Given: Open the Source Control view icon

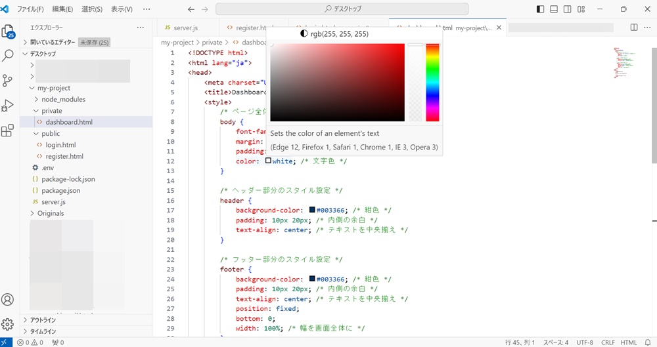Looking at the screenshot, I should [7, 81].
